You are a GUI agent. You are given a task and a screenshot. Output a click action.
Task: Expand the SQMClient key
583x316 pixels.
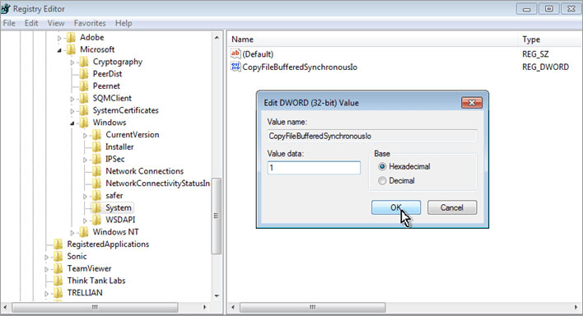point(72,99)
